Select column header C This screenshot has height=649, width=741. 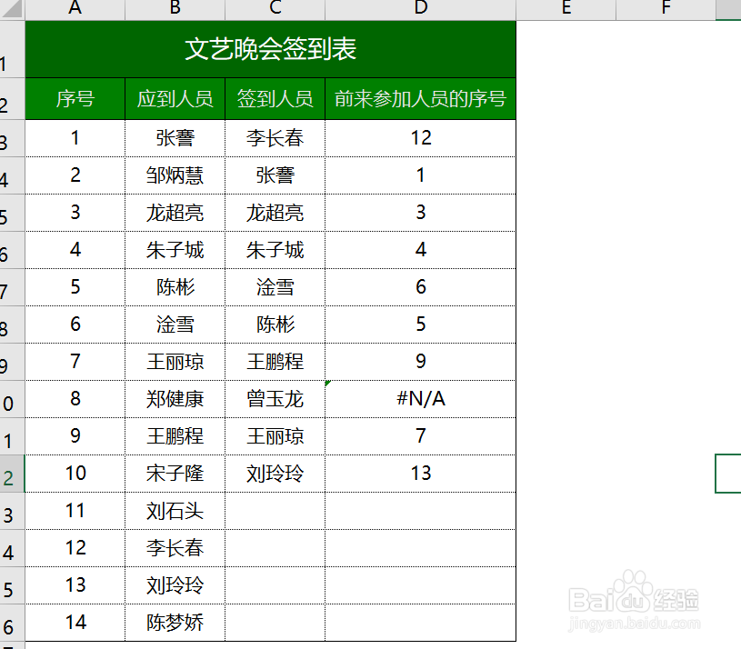click(274, 9)
